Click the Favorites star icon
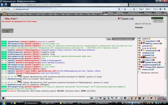The height and width of the screenshot is (105, 168). [2, 9]
